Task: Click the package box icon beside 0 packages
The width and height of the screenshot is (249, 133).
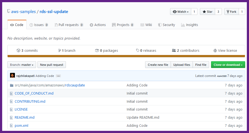Action: (x=97, y=50)
